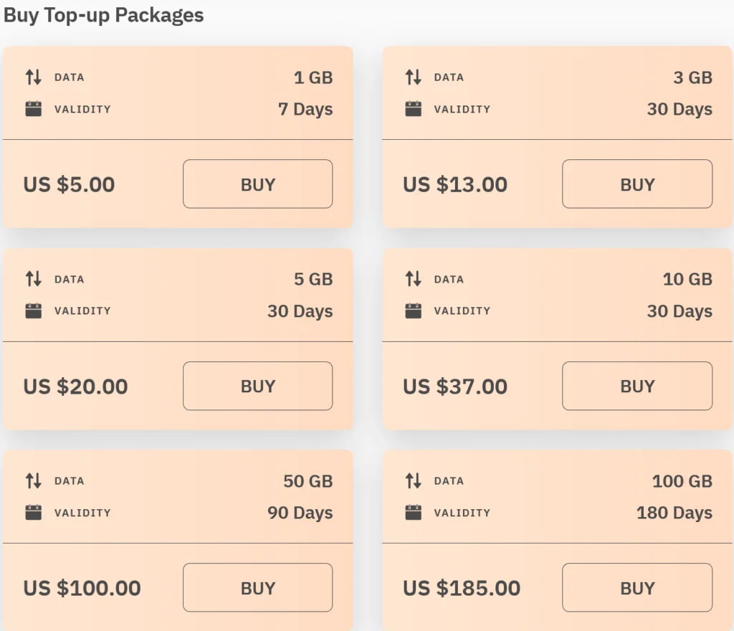Click the data arrows icon on 1 GB package
Screen dimensions: 734x631
click(x=34, y=77)
